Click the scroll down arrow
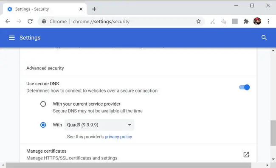Viewport: 276px width, 168px height. pos(273,159)
